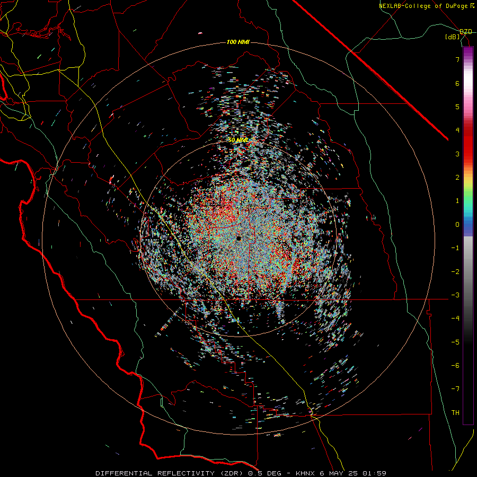Click the 50 NMI range ring label

point(238,140)
